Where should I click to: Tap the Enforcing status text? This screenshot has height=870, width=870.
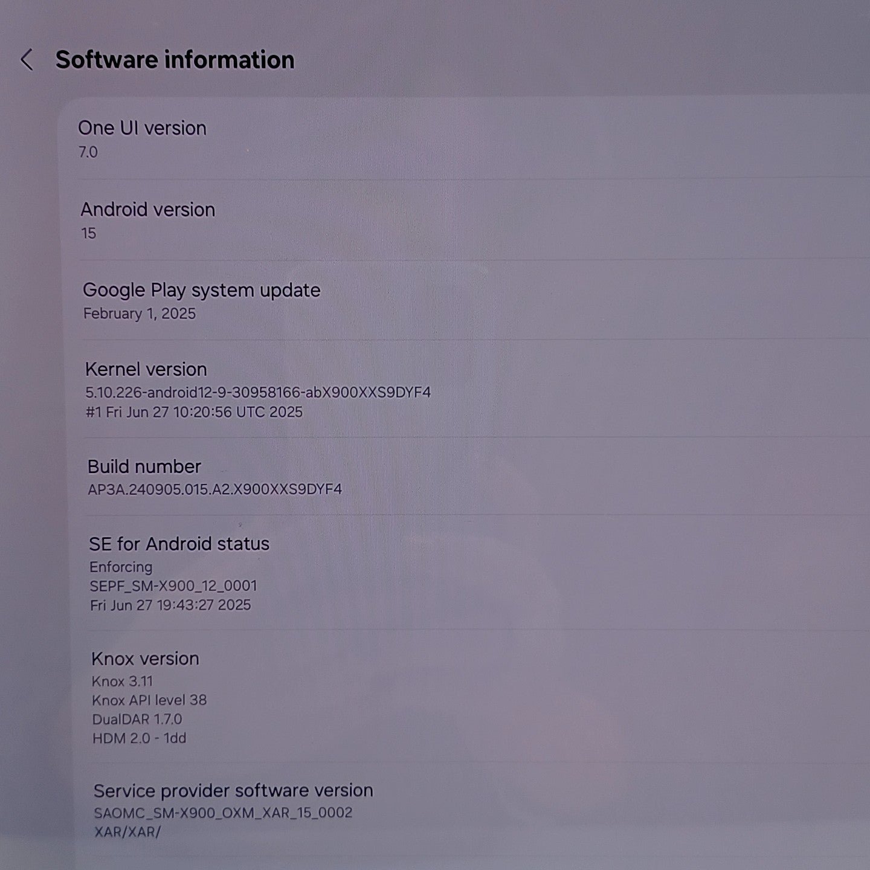coord(121,567)
